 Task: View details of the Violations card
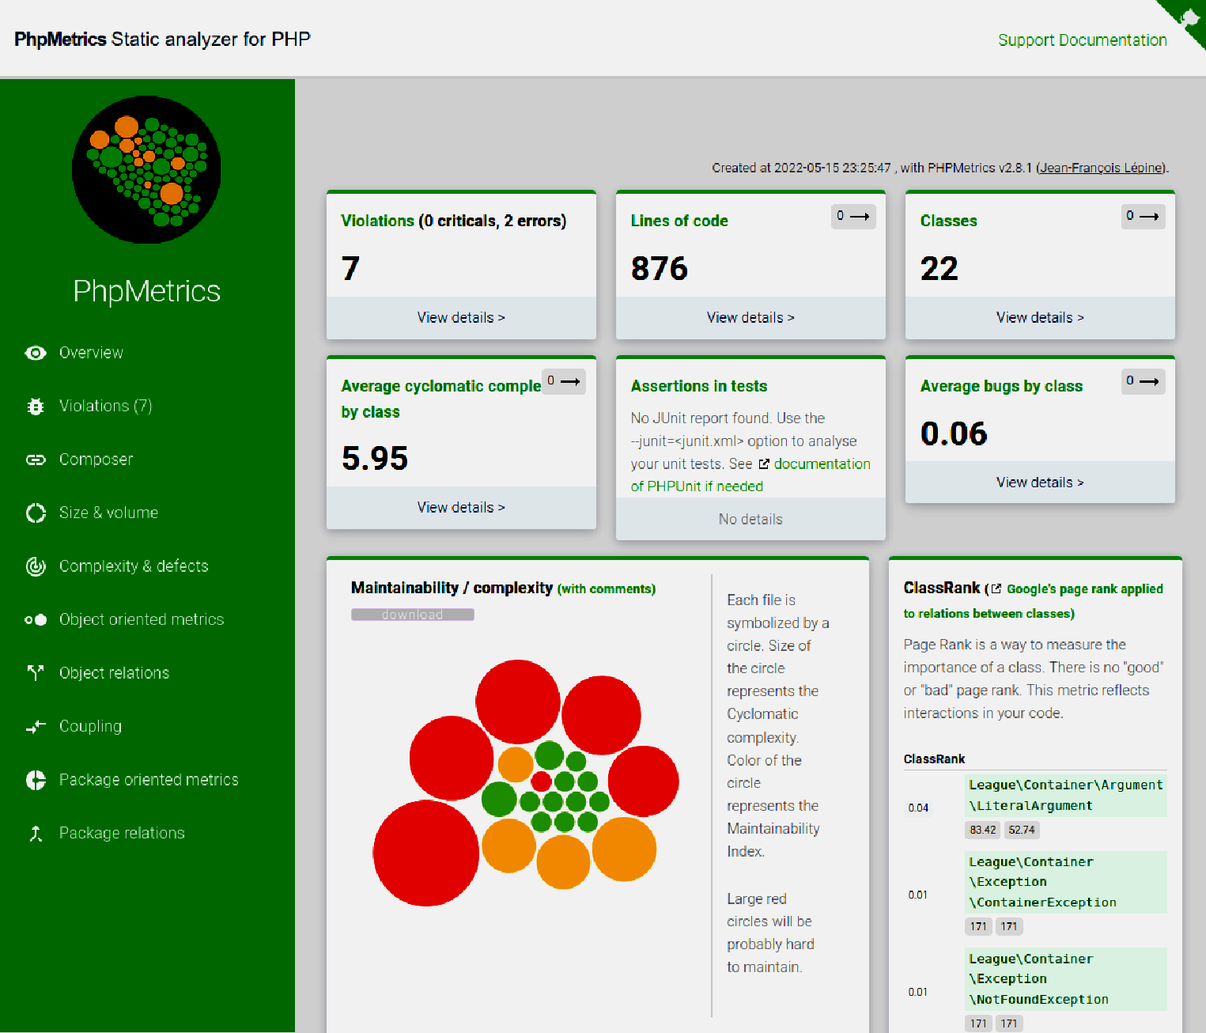tap(461, 318)
